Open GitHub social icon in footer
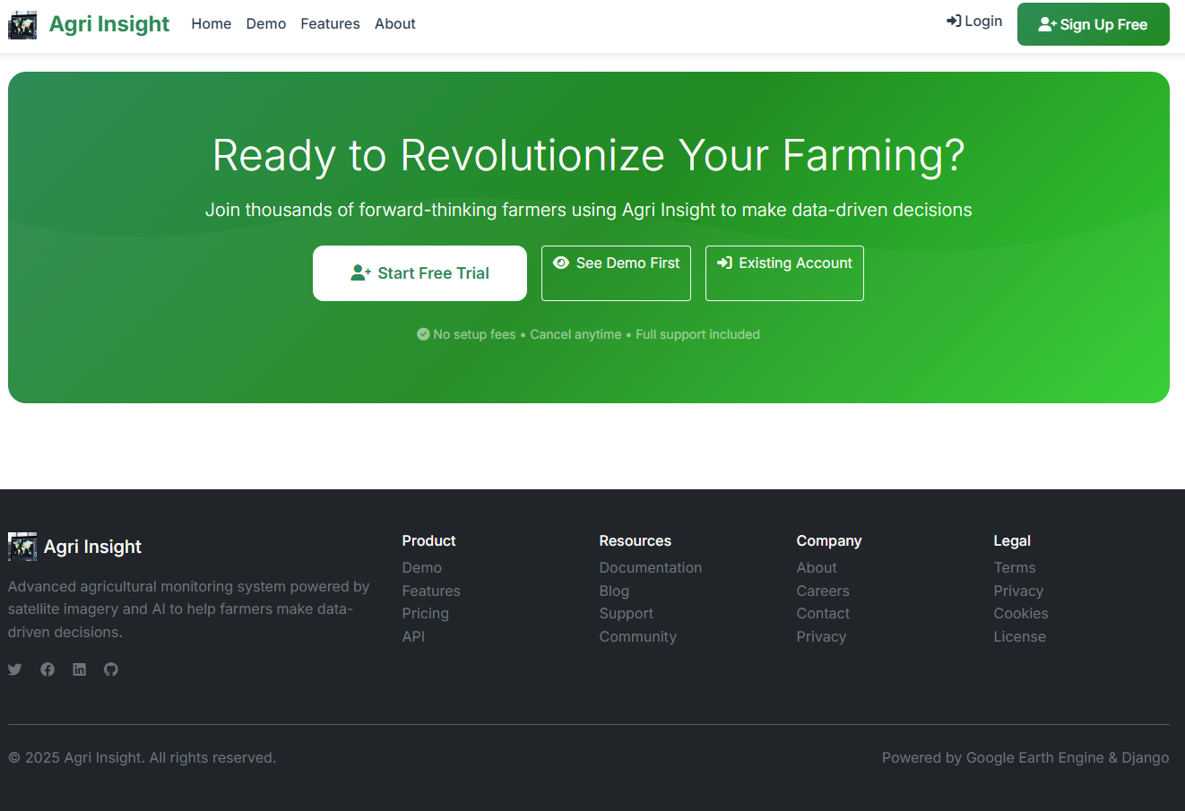The width and height of the screenshot is (1185, 811). (x=111, y=669)
